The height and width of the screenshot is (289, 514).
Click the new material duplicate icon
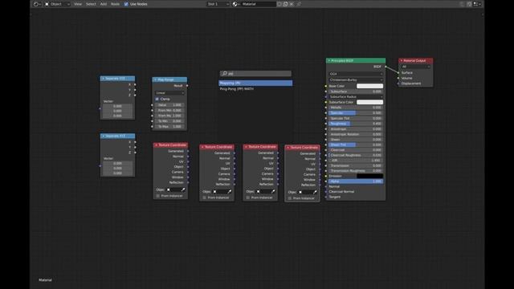click(x=285, y=4)
